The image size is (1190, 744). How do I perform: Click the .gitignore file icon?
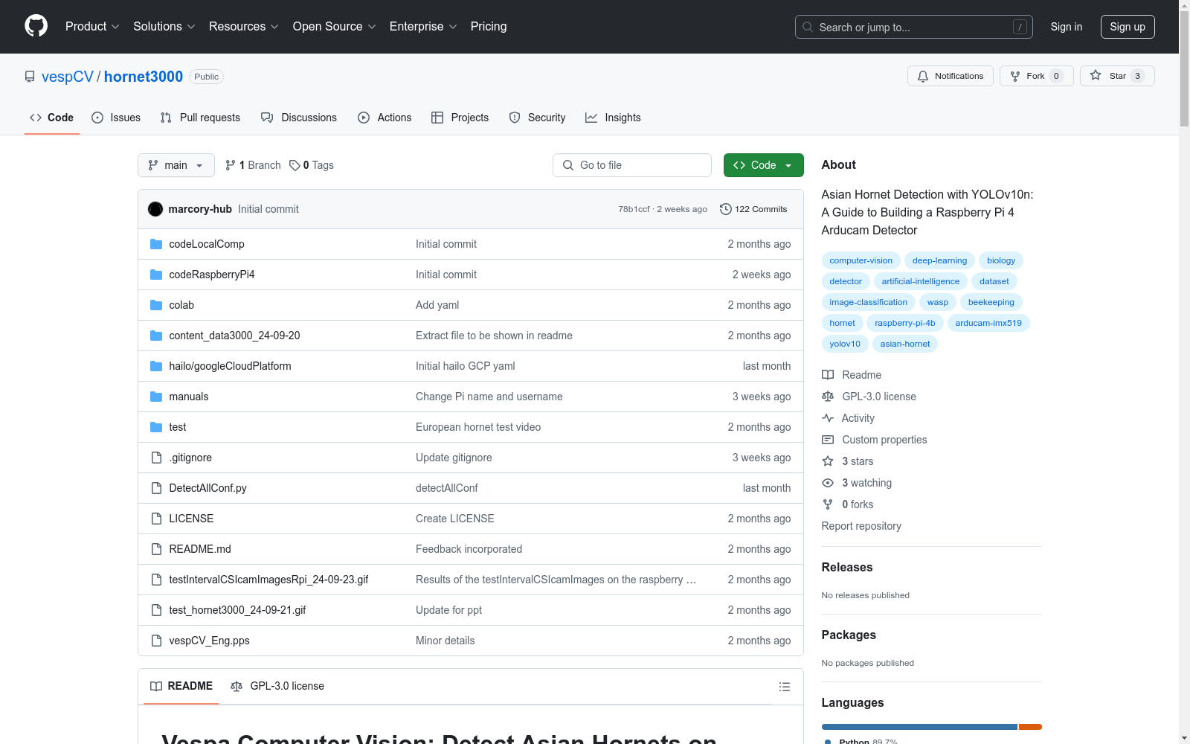click(156, 458)
